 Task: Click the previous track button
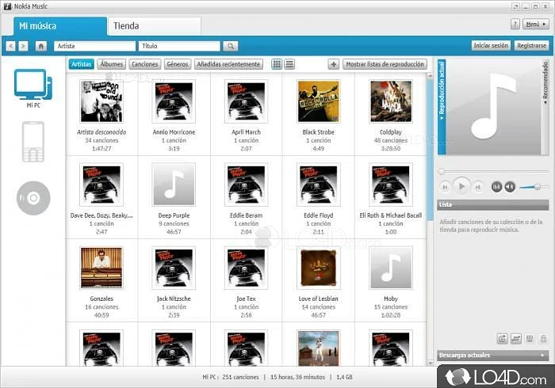pyautogui.click(x=446, y=187)
